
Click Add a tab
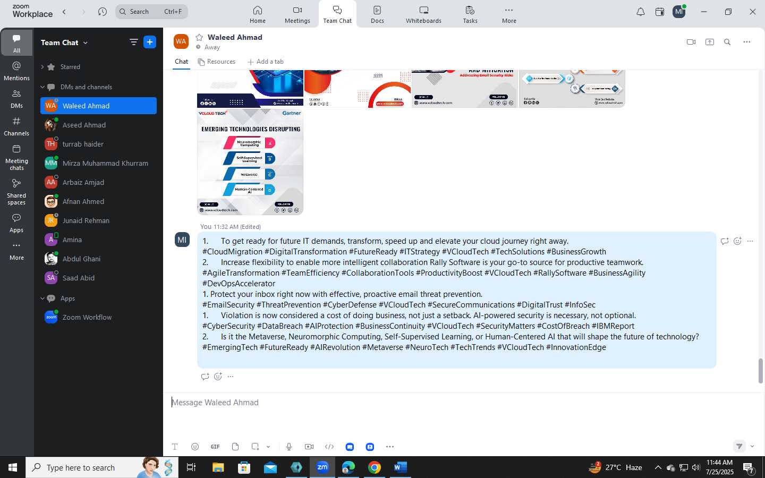click(x=266, y=62)
